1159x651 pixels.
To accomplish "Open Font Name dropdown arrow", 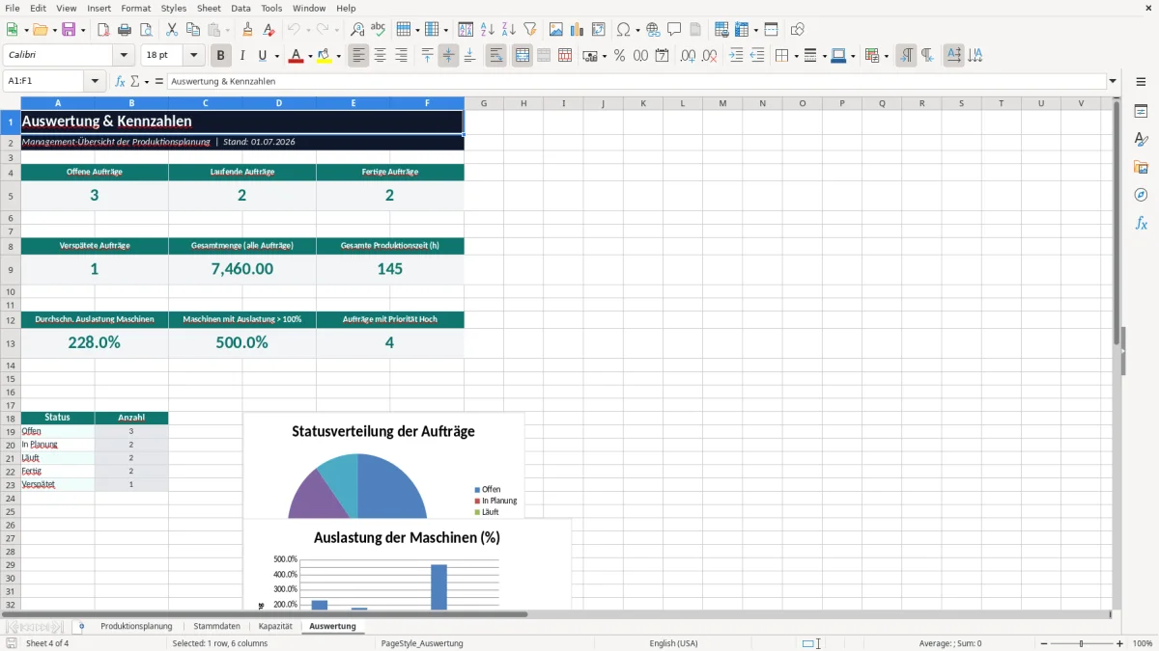I will point(123,56).
